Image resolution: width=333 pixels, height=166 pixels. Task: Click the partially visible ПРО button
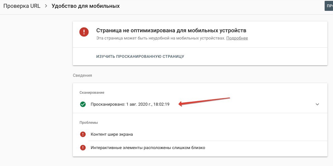pos(329,6)
